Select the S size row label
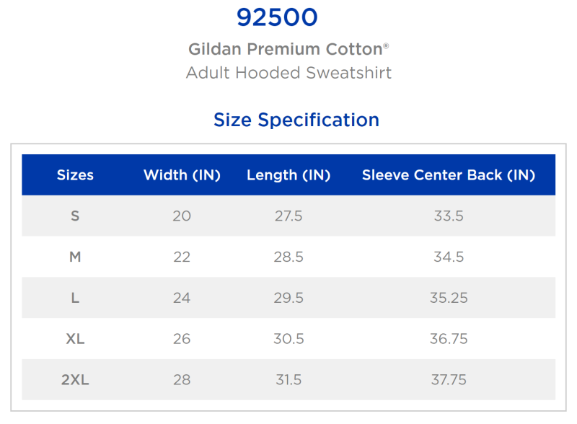Screen dimensions: 577x424 tap(75, 216)
